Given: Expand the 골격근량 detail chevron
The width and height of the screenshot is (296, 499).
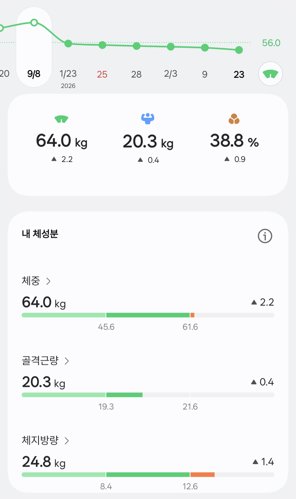Looking at the screenshot, I should [67, 361].
